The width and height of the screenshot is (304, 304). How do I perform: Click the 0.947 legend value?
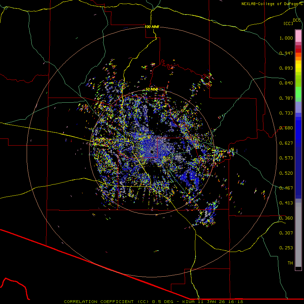pos(286,53)
